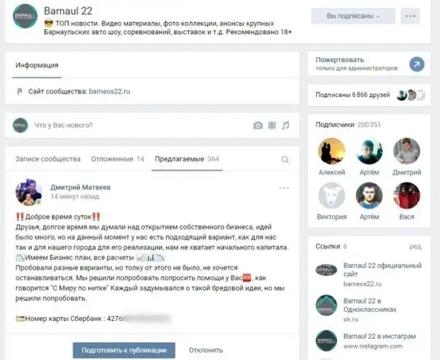Open 'Barnaul 22 в Одноклассниках' link

click(x=370, y=305)
